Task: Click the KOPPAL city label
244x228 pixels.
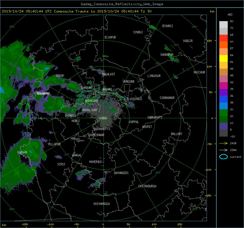Action: coord(134,122)
